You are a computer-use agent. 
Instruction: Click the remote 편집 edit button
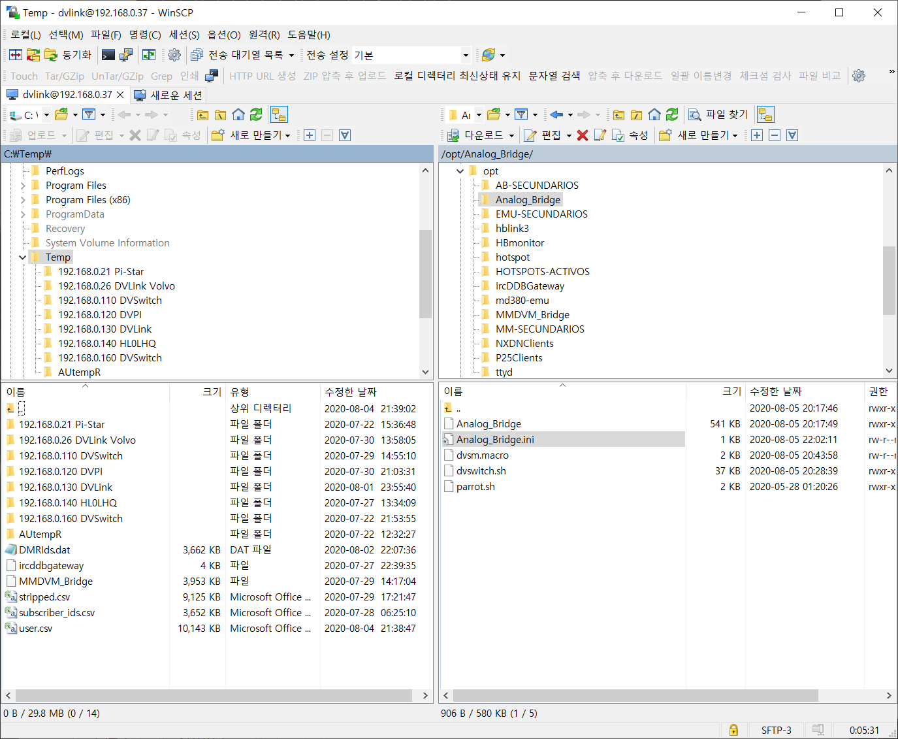pos(543,135)
